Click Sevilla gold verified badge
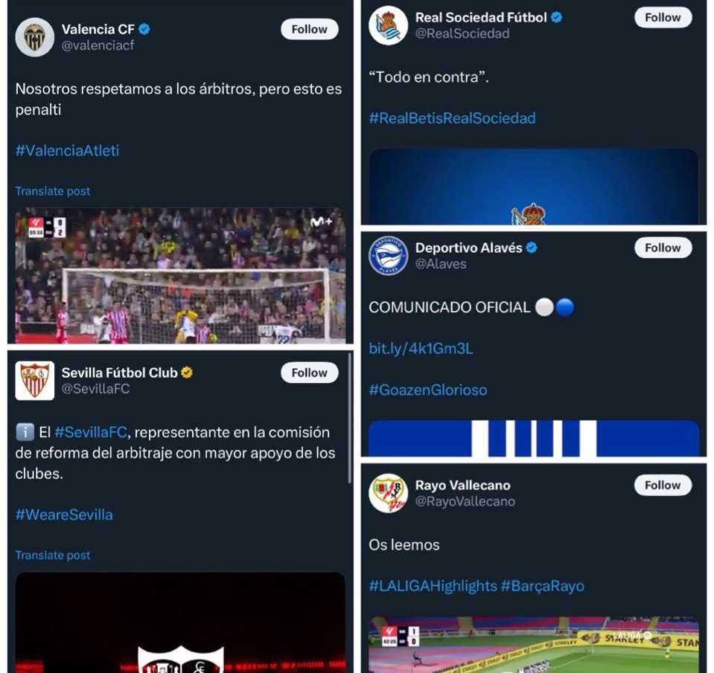Viewport: 714px width, 673px height. coord(187,373)
